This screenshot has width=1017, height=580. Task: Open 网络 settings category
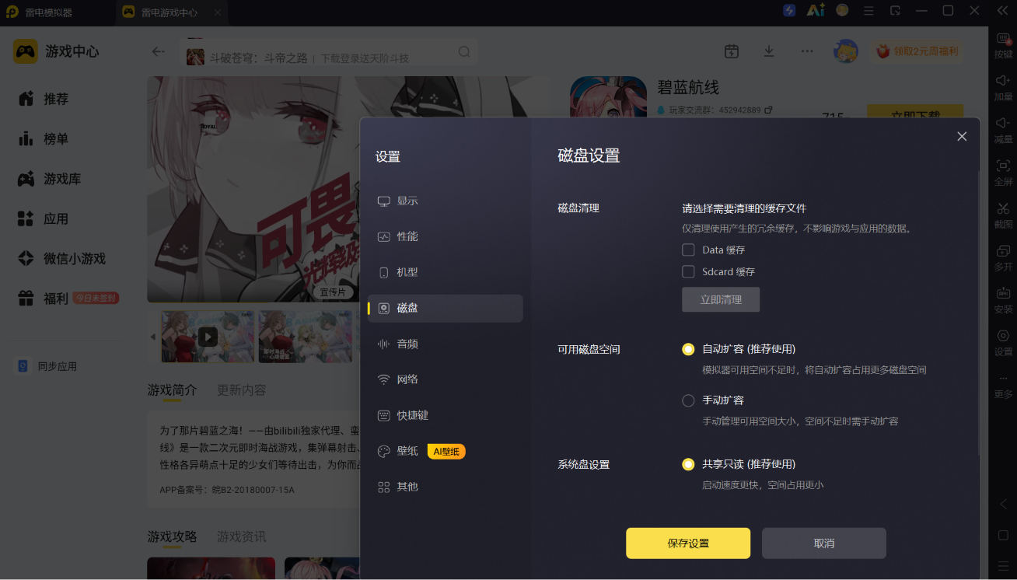pyautogui.click(x=445, y=379)
